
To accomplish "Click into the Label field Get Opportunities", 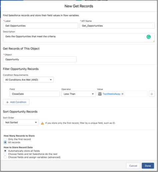I will (x=40, y=26).
